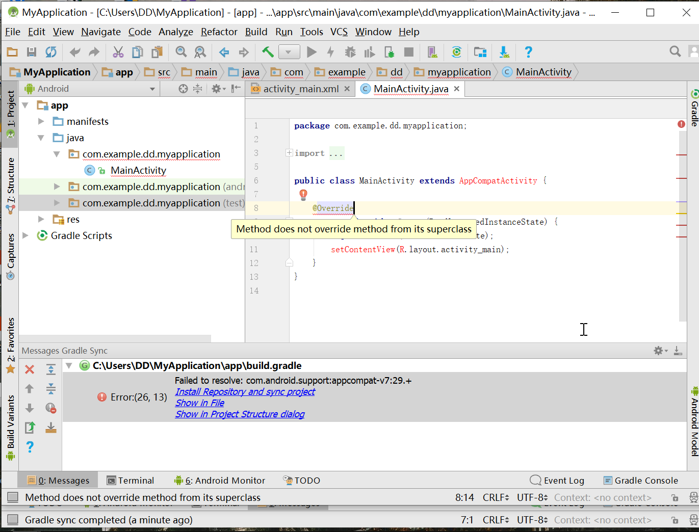Build project with the green hammer
This screenshot has height=532, width=699.
[x=268, y=51]
